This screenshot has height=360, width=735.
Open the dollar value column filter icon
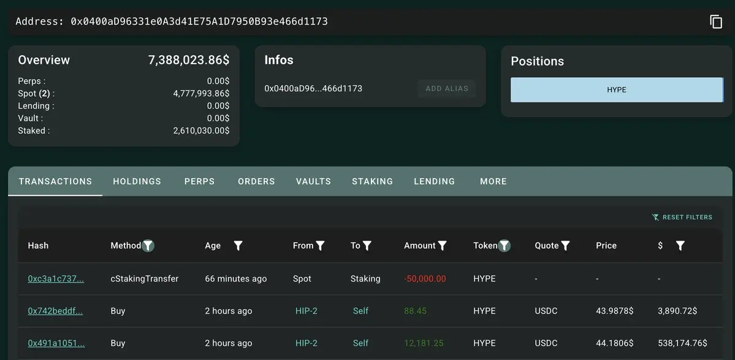click(x=680, y=246)
